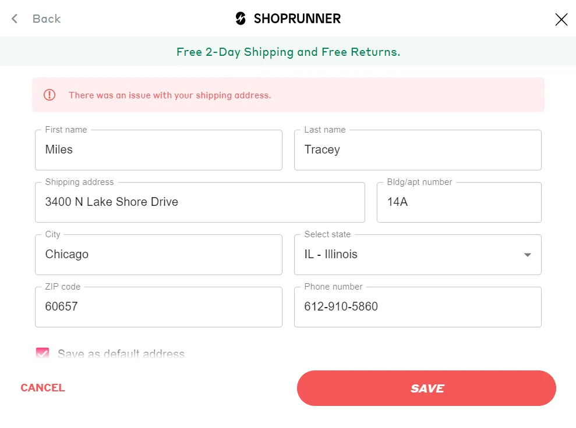
Task: Click the Bldg/apt number field
Action: [x=459, y=202]
